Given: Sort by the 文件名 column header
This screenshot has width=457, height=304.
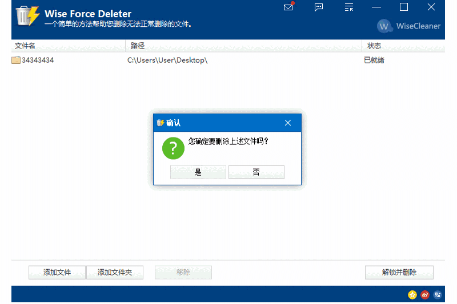Looking at the screenshot, I should point(68,46).
